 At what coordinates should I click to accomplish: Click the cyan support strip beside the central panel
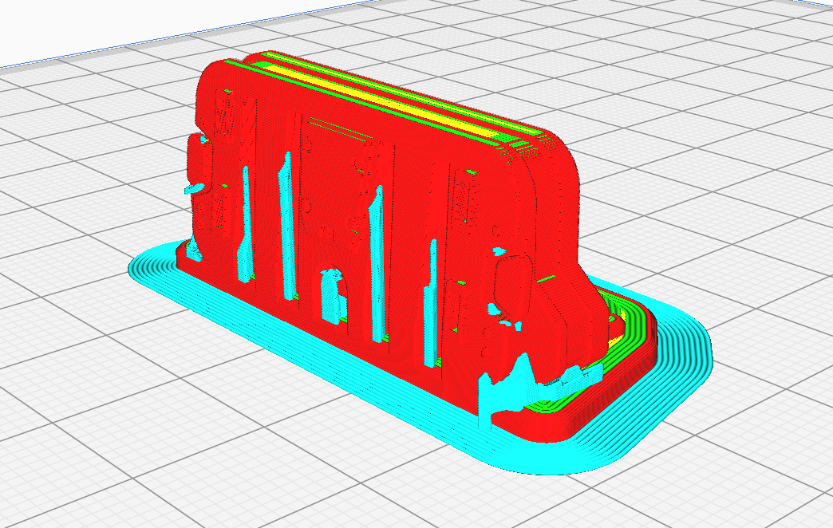point(377,263)
